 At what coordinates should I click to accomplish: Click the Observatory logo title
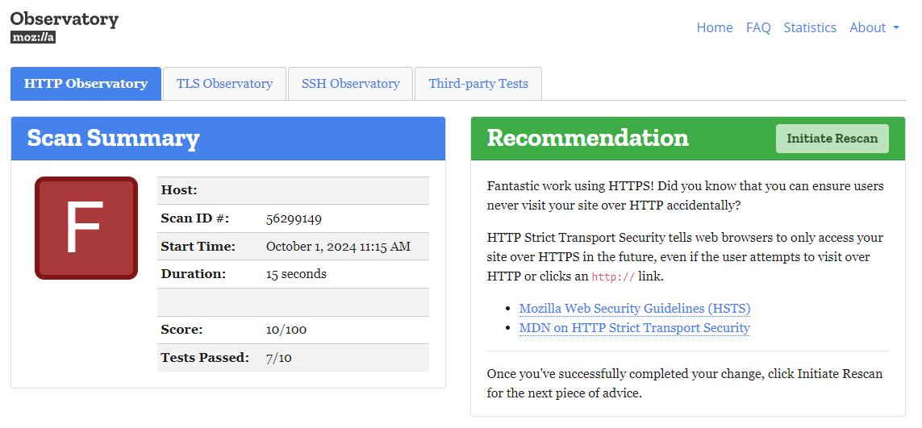coord(65,19)
